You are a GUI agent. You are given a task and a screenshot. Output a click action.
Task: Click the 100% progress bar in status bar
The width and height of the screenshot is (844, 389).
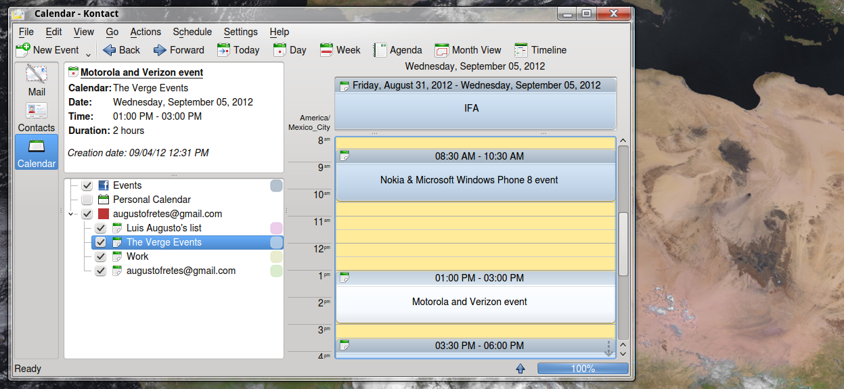tap(583, 369)
